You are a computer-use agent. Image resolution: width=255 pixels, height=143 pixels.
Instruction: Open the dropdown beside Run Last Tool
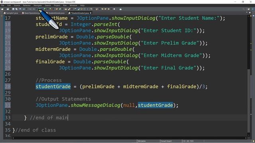coord(53,9)
